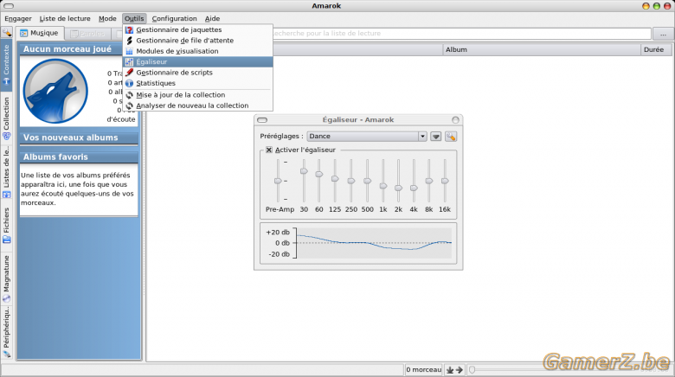Viewport: 675px width, 377px height.
Task: Open the Engager menu
Action: click(x=18, y=18)
